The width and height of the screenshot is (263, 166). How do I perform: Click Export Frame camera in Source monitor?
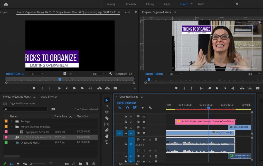coord(115,88)
